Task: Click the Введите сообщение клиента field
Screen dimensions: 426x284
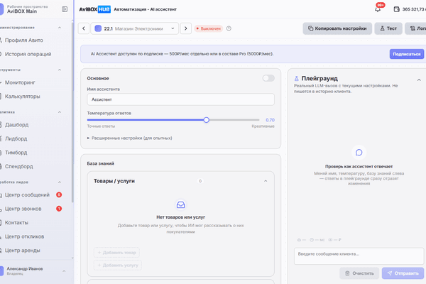Action: (x=359, y=256)
